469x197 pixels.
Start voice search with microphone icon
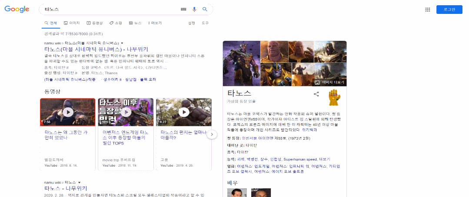(194, 9)
